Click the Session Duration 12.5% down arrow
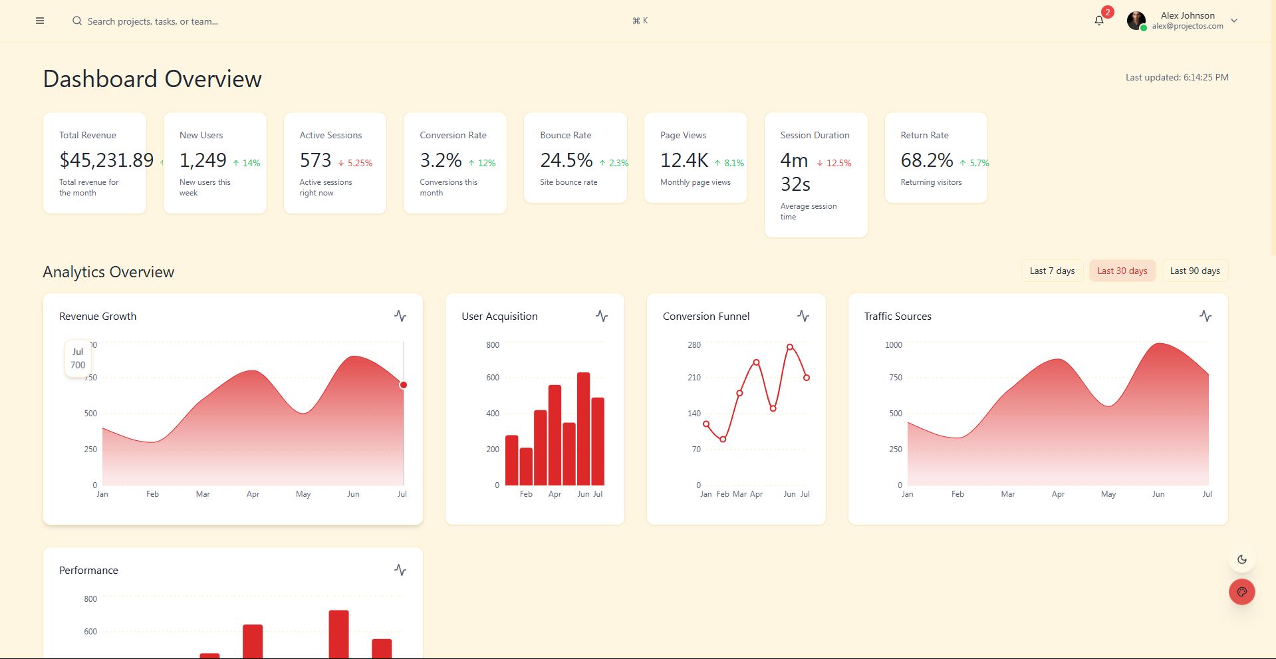Image resolution: width=1276 pixels, height=659 pixels. click(820, 163)
